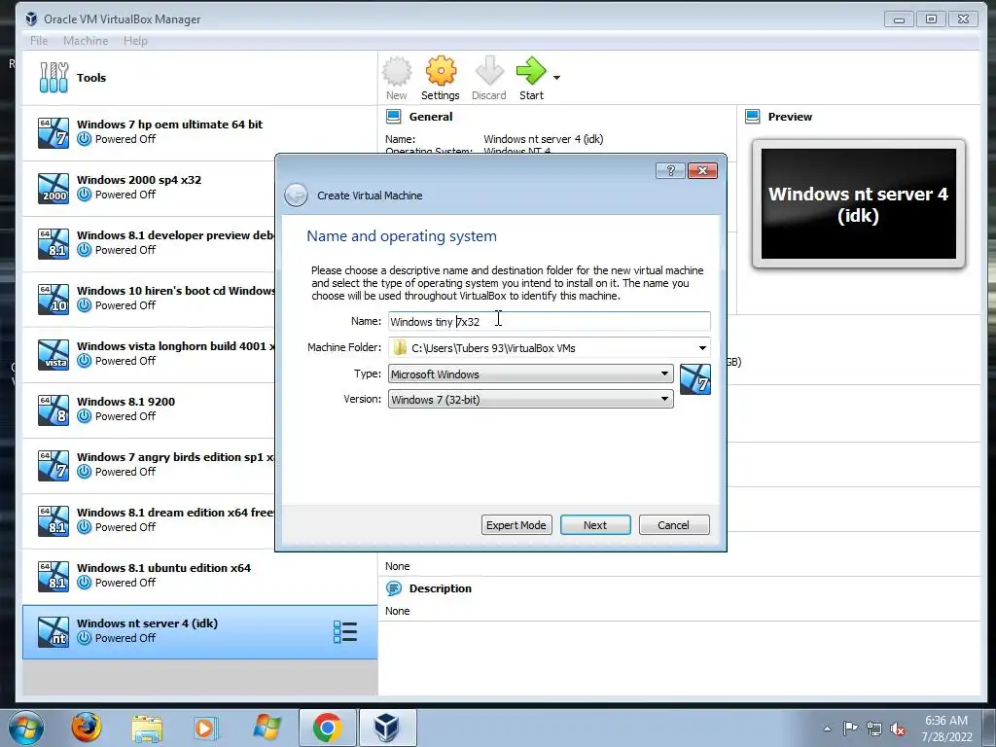996x747 pixels.
Task: Click the Description section speech bubble icon
Action: 394,588
